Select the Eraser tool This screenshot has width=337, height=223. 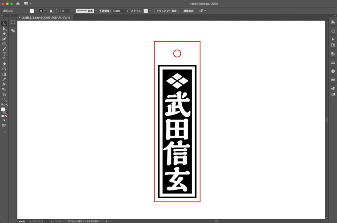(4, 64)
